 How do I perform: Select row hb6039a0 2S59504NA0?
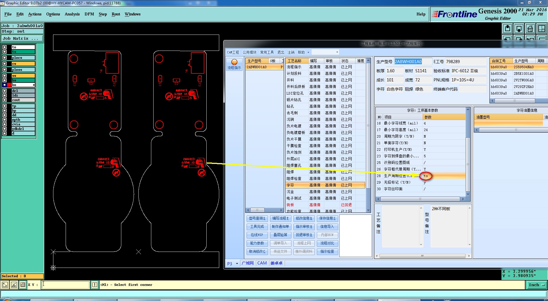pyautogui.click(x=519, y=67)
